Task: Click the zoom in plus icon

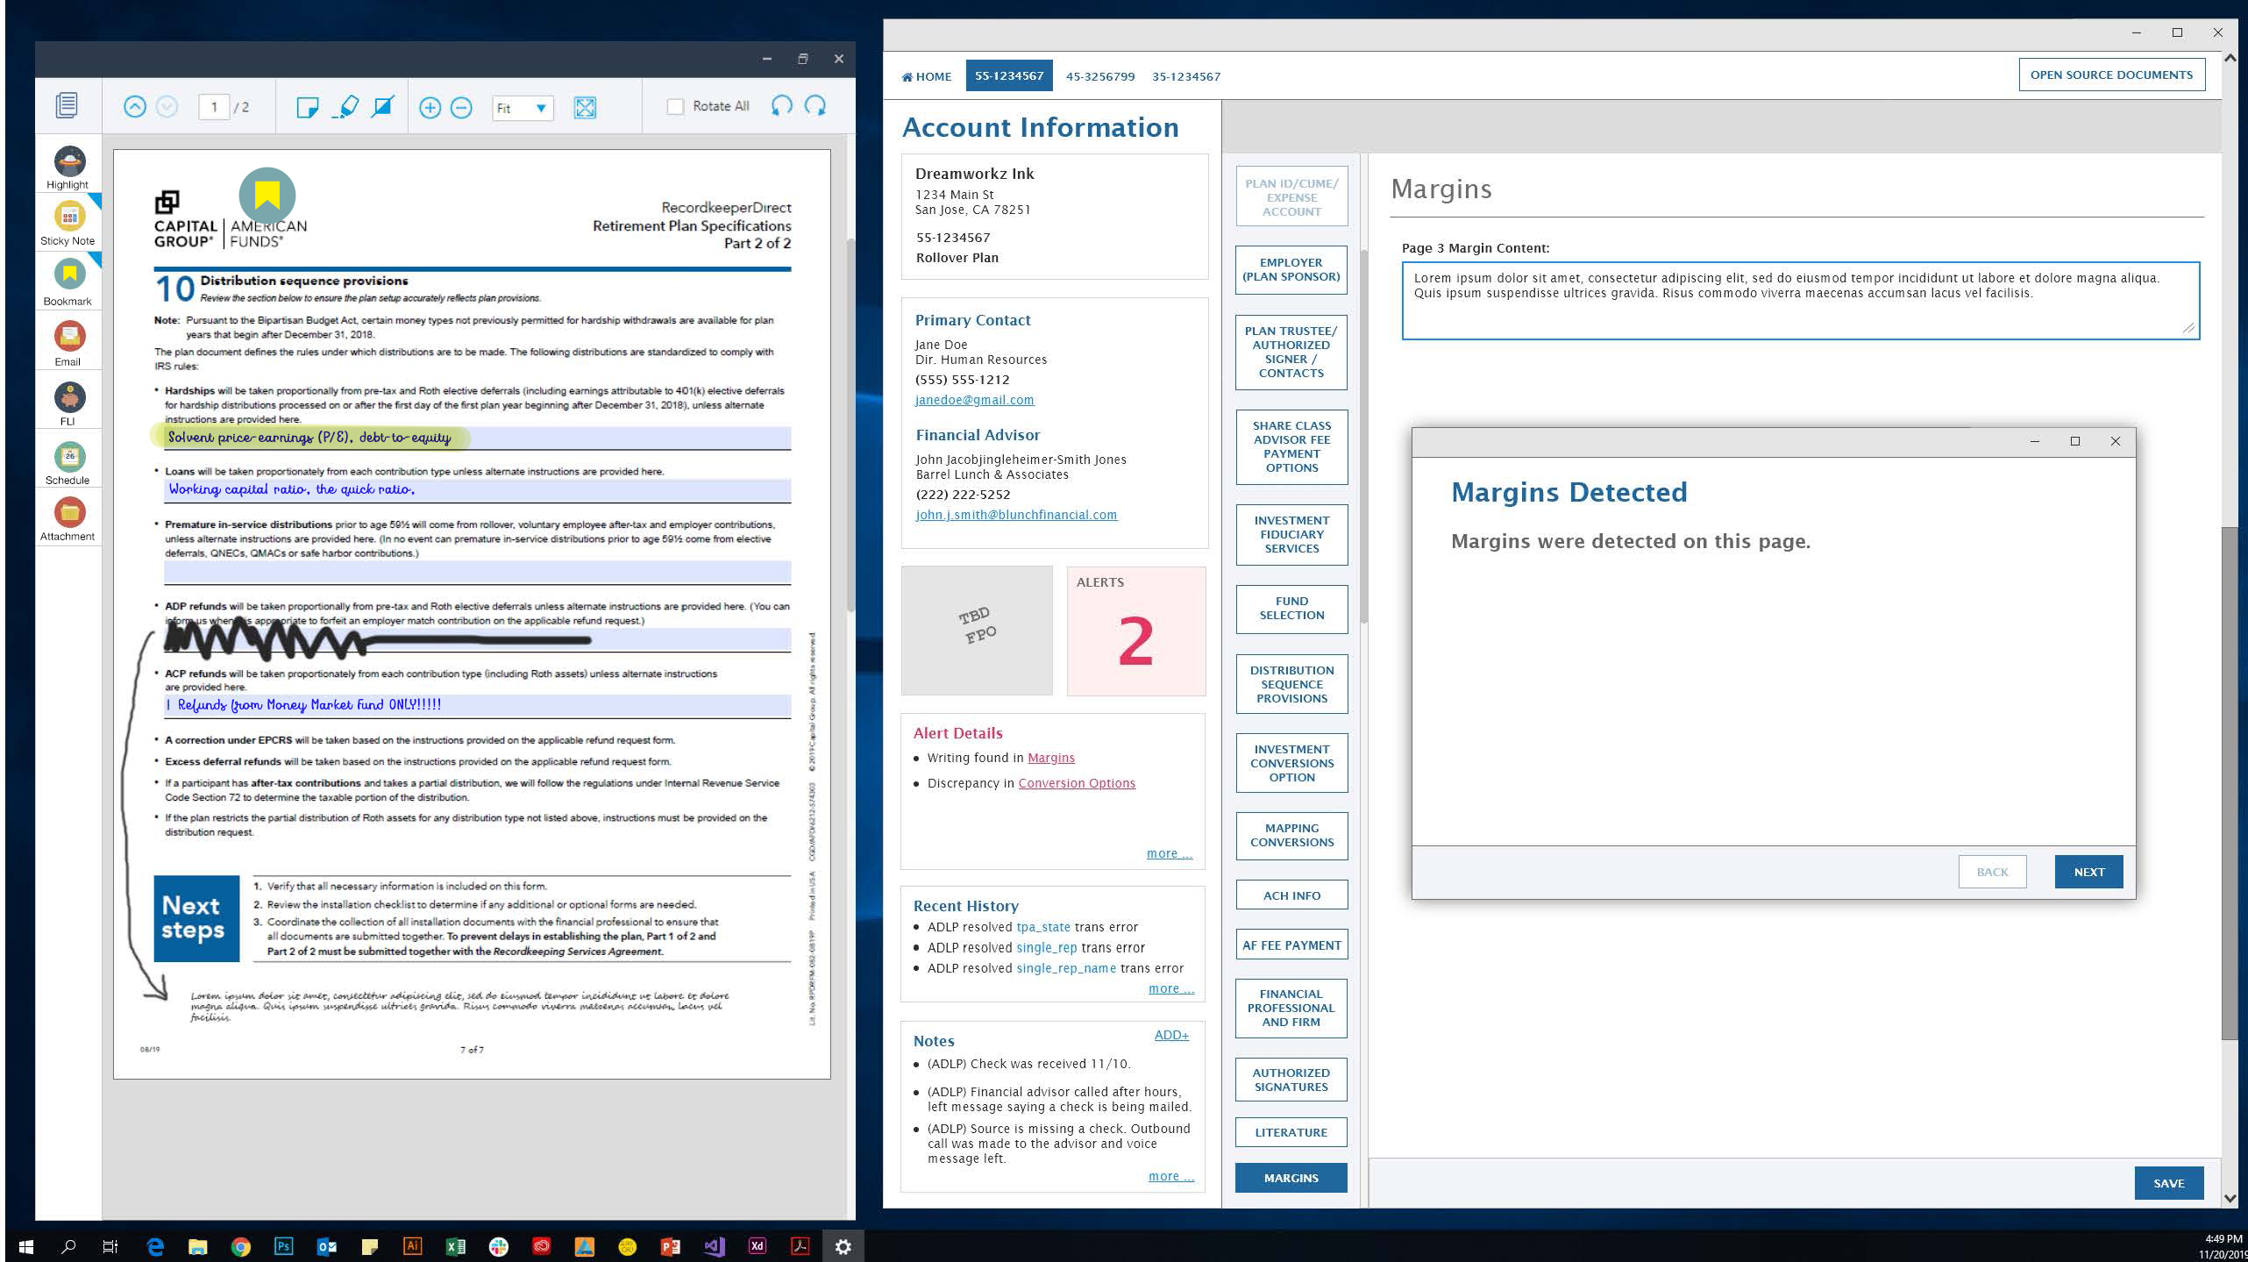Action: tap(430, 107)
